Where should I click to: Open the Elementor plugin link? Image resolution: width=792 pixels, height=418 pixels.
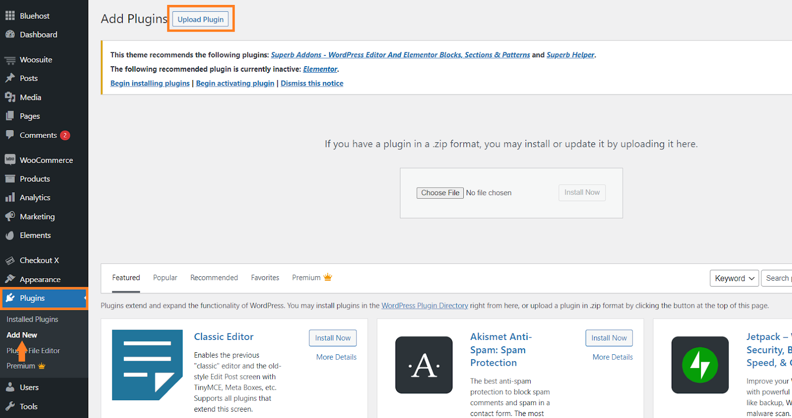coord(320,69)
